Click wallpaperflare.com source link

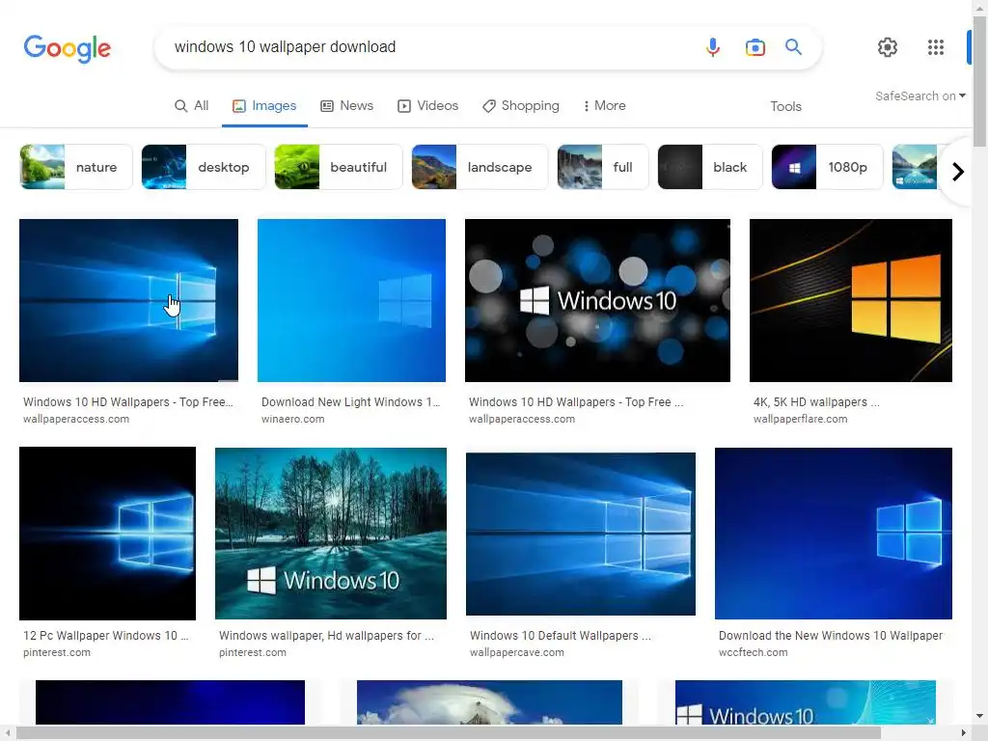coord(800,419)
